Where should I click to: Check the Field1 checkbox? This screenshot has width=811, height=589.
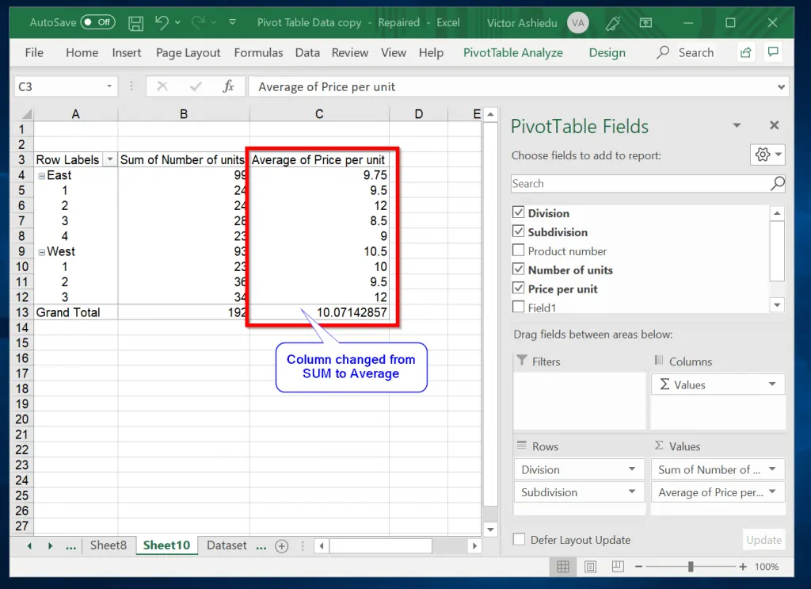tap(518, 307)
